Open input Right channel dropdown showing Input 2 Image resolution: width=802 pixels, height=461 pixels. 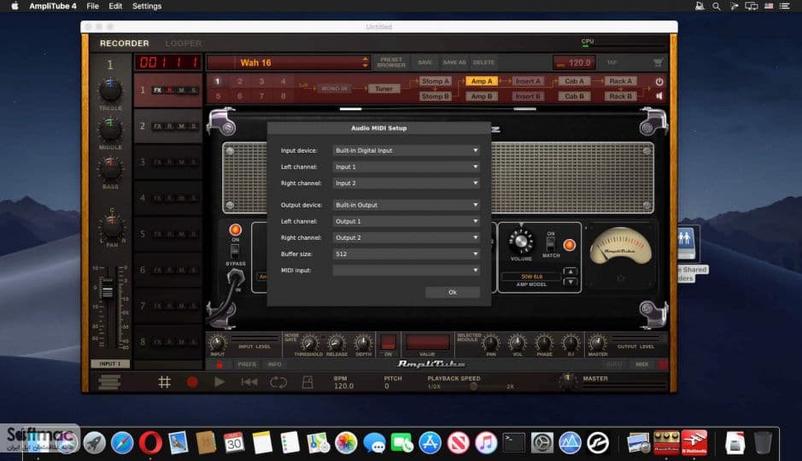[406, 183]
